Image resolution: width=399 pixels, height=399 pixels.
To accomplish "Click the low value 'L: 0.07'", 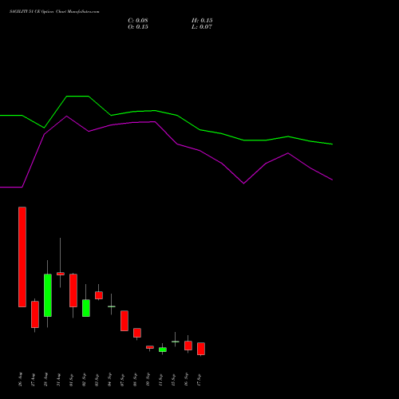I will pyautogui.click(x=202, y=27).
